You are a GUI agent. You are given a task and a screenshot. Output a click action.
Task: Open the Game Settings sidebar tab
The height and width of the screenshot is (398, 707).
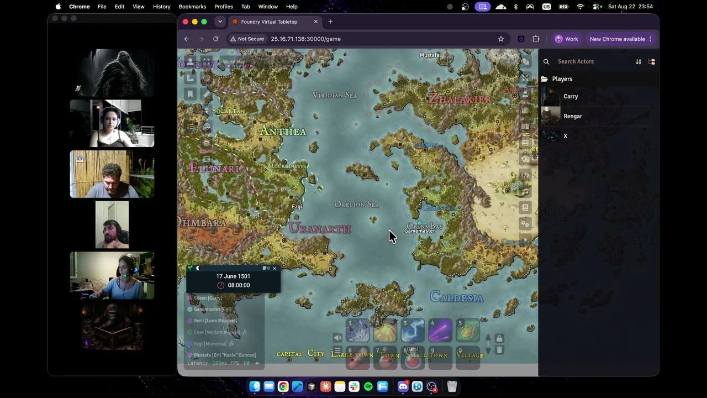[525, 224]
